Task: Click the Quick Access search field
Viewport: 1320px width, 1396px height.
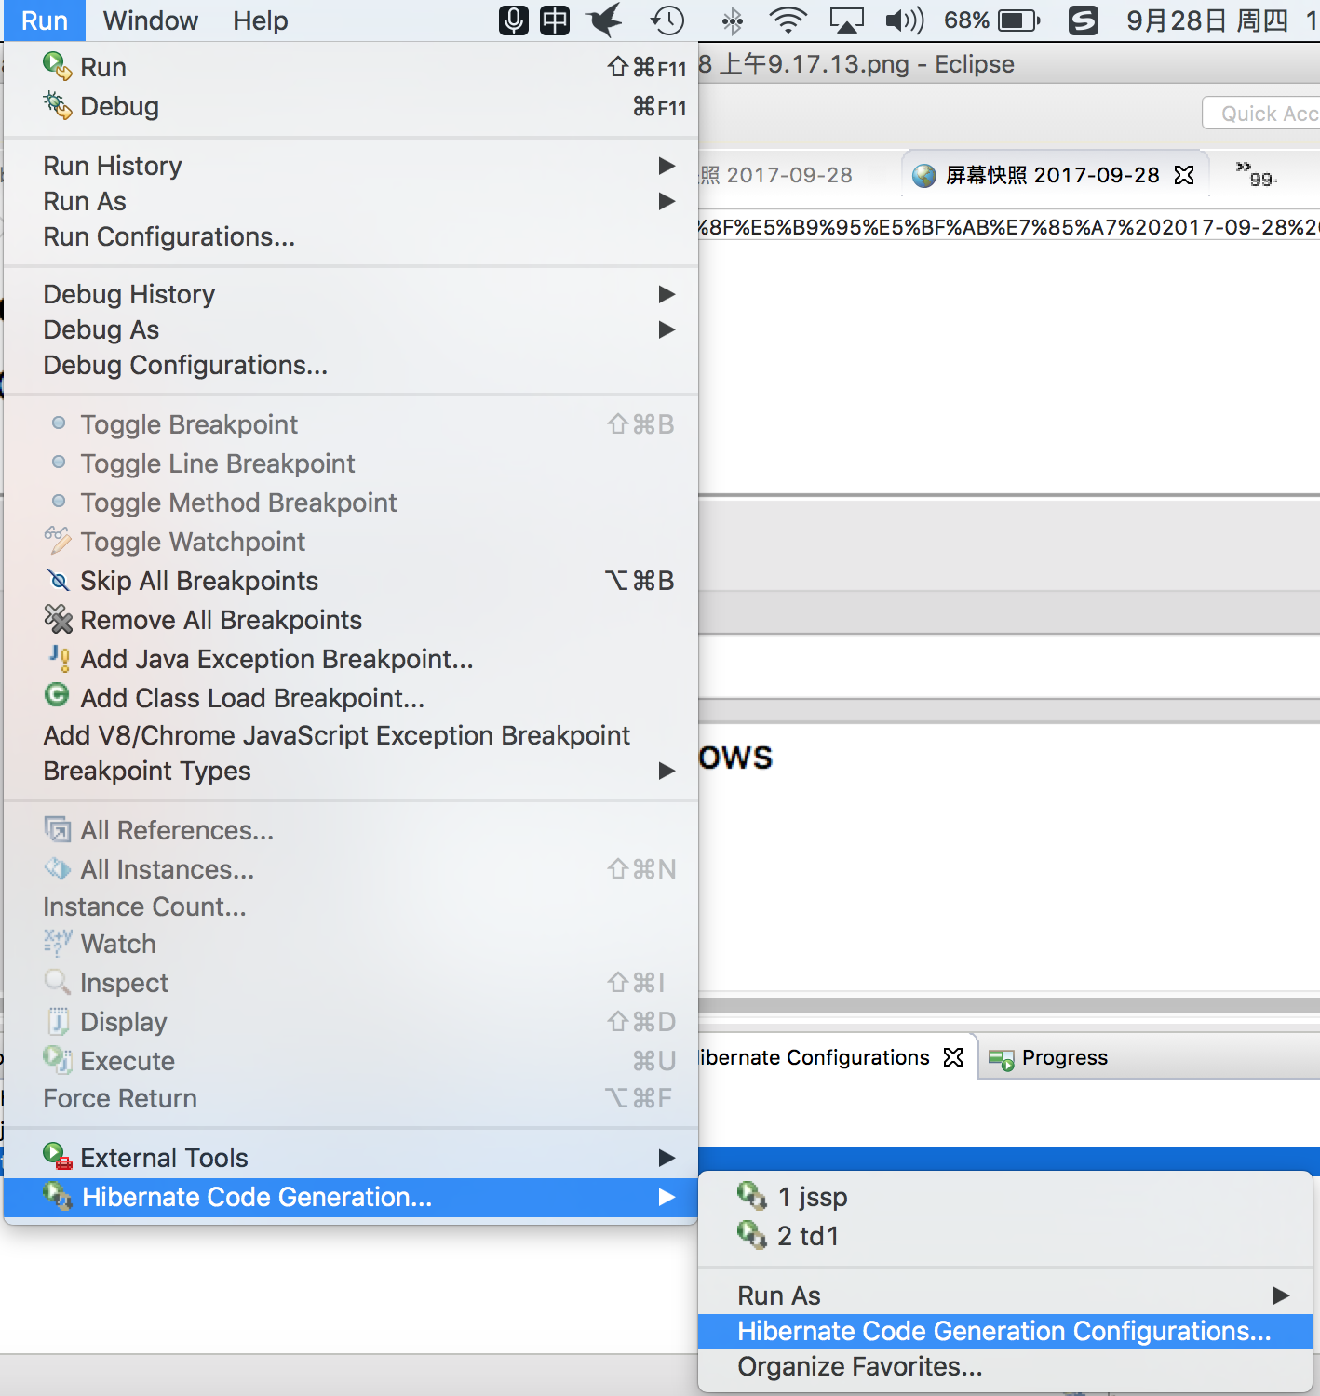Action: pos(1262,114)
